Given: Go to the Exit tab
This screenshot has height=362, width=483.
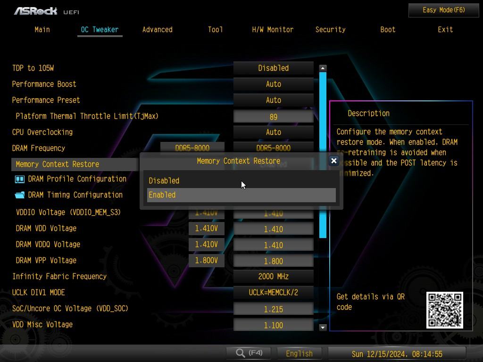Looking at the screenshot, I should click(445, 30).
